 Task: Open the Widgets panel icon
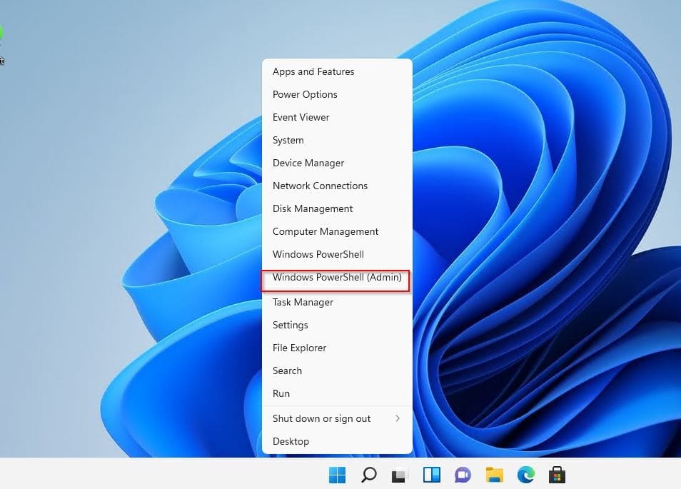coord(431,475)
